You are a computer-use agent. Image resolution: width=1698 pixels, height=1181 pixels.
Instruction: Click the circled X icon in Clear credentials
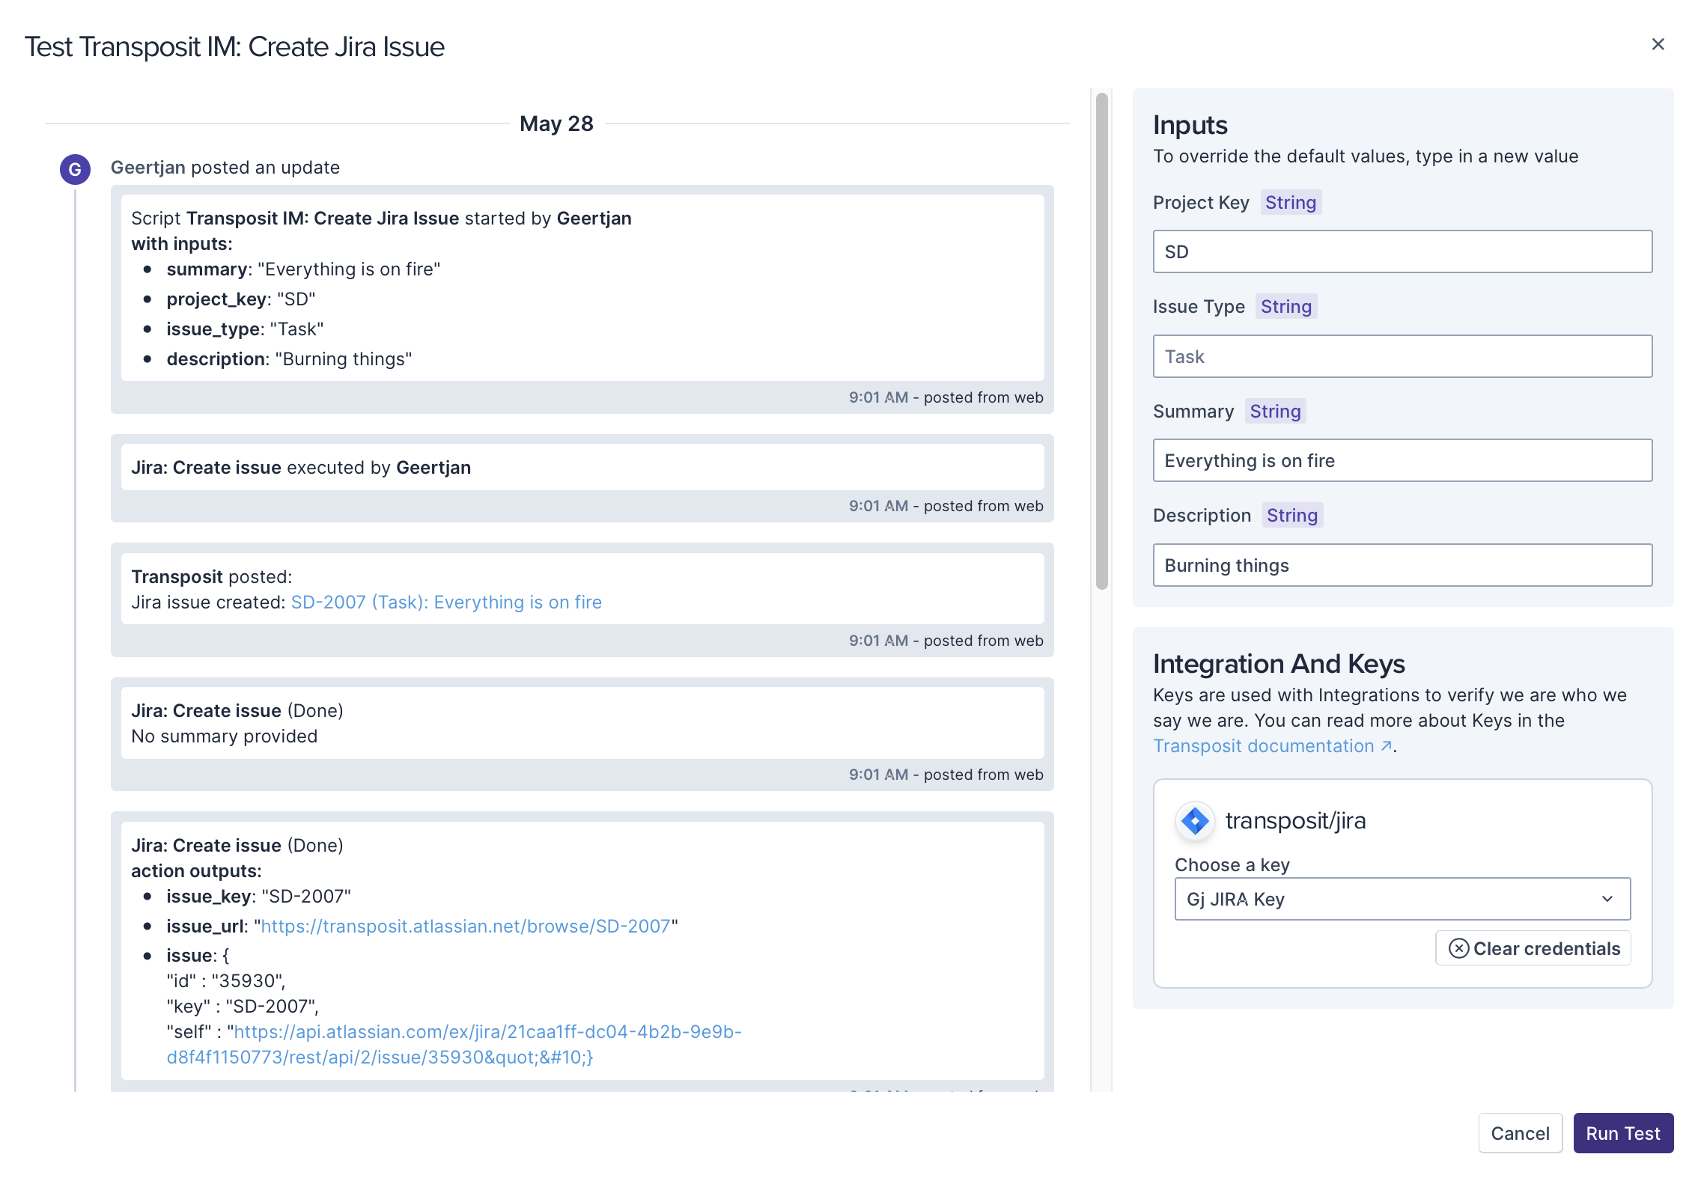[x=1458, y=948]
